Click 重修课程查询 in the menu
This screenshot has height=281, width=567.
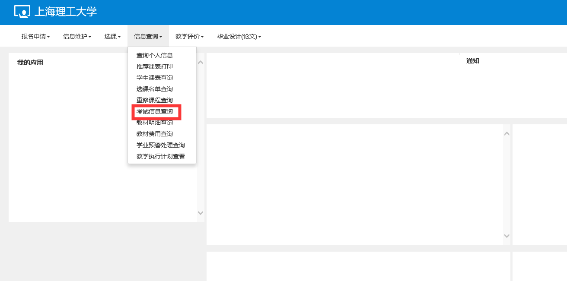coord(154,100)
